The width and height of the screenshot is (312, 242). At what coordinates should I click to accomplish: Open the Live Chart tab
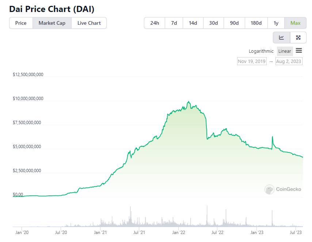point(89,23)
